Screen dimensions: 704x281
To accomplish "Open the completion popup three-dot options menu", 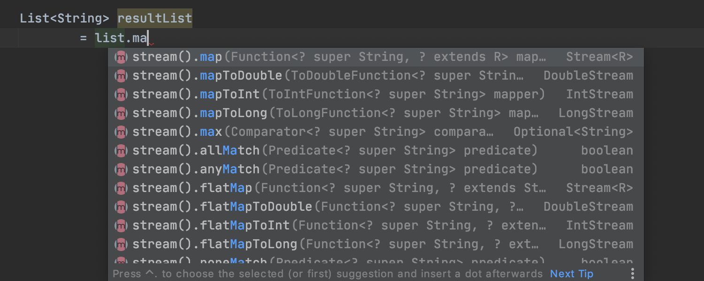I will click(633, 274).
